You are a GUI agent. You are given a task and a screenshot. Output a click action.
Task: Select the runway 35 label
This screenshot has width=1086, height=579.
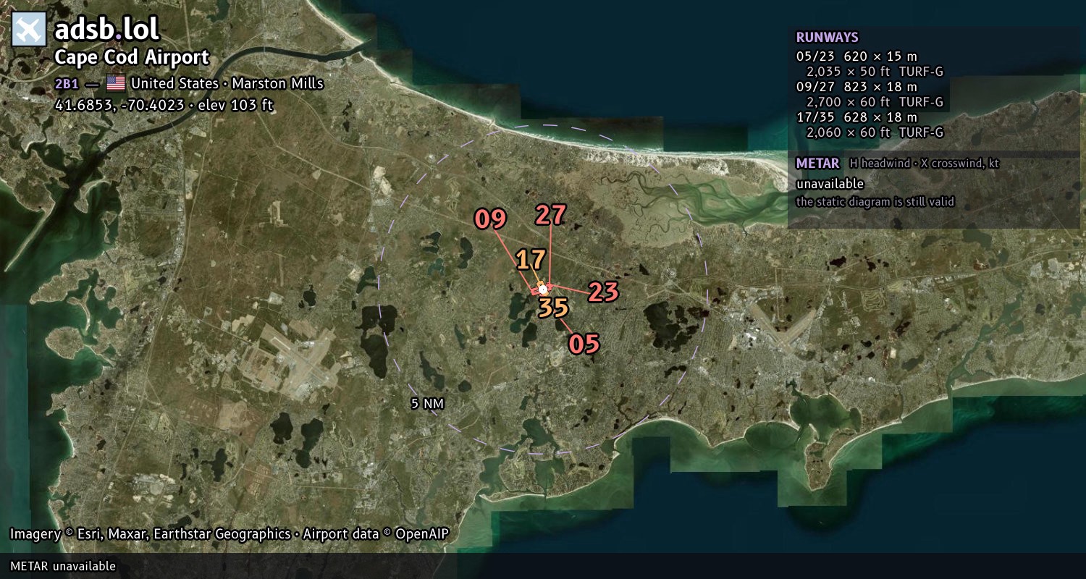click(553, 308)
